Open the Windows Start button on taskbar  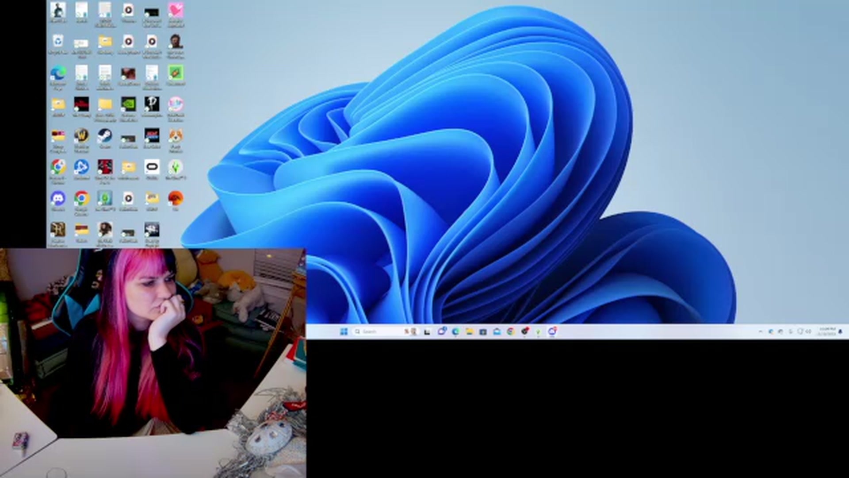344,332
